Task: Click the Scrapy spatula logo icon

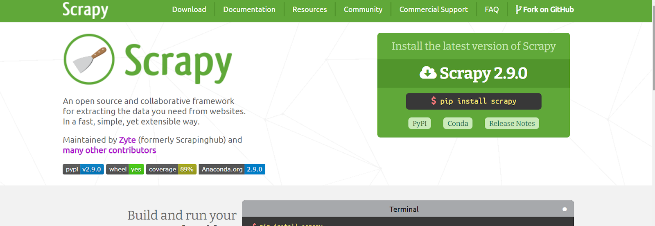Action: click(89, 59)
